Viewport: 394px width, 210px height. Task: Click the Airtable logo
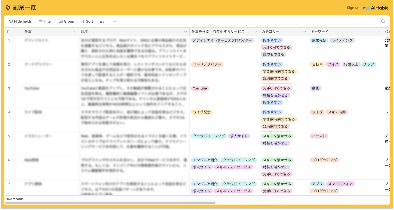coord(375,8)
